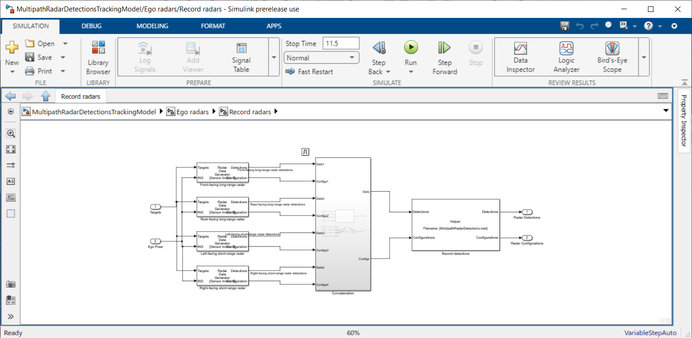Open the DEBUG tab

92,26
